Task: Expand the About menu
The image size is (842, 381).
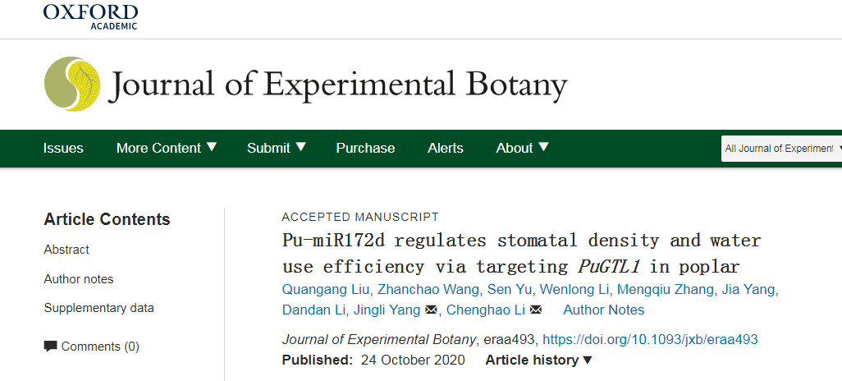Action: [x=522, y=148]
